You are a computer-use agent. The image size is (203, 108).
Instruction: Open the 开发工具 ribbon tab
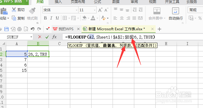[172, 2]
